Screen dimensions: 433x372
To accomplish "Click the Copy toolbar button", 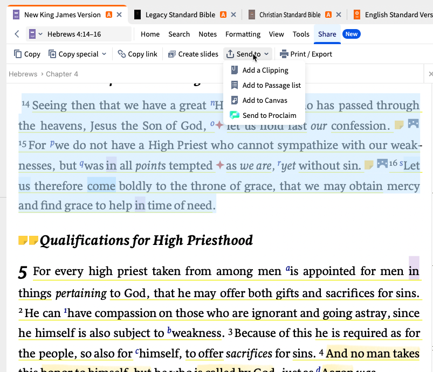I will click(x=27, y=54).
